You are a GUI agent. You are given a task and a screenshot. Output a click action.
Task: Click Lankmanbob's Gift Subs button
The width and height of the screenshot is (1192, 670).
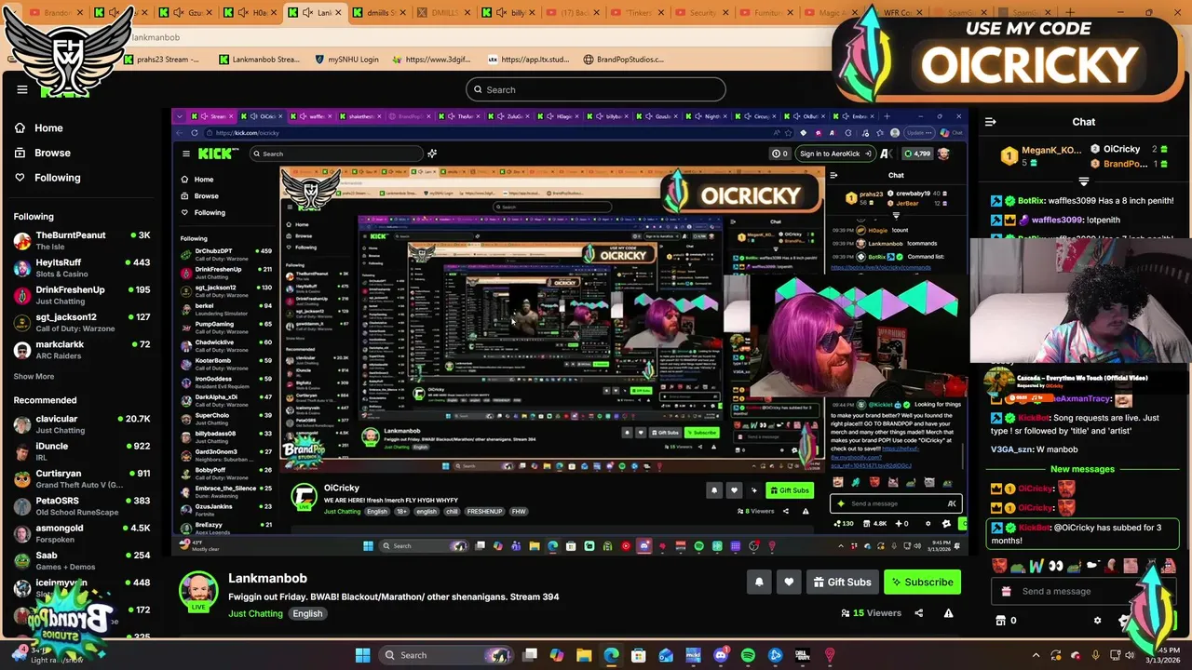pos(842,583)
